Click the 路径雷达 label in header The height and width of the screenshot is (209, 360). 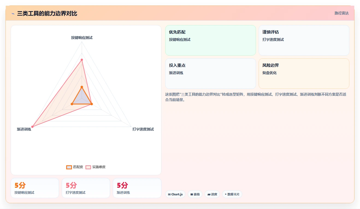click(341, 13)
